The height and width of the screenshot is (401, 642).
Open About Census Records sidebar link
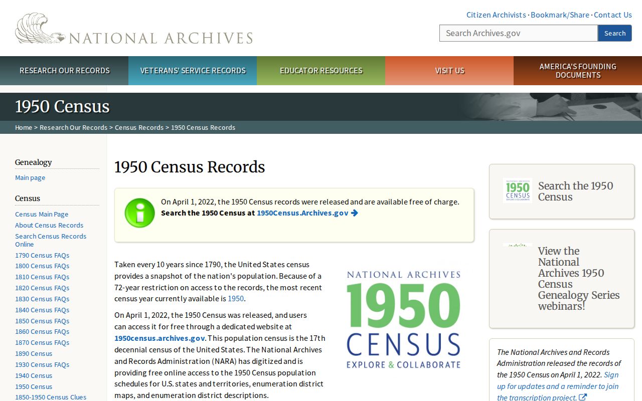click(49, 225)
